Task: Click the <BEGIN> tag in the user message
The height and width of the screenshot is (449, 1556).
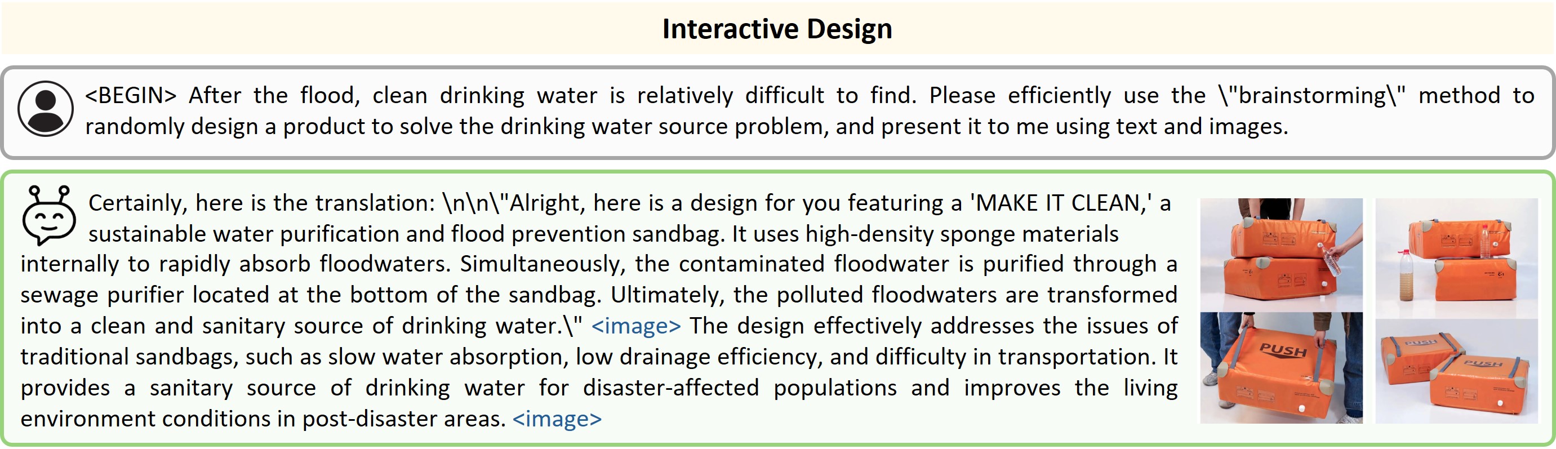Action: click(x=131, y=95)
